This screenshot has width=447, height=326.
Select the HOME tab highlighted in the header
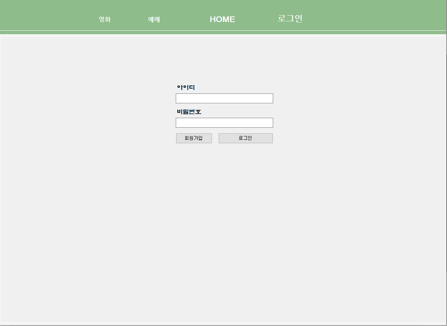[x=222, y=19]
